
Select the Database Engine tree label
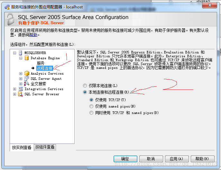click(45, 58)
